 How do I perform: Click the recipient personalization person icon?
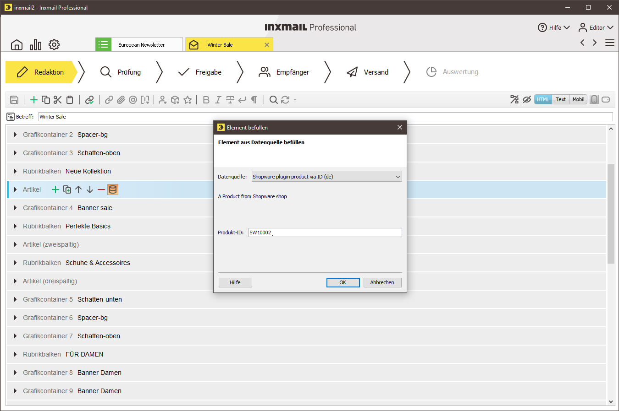tap(162, 100)
